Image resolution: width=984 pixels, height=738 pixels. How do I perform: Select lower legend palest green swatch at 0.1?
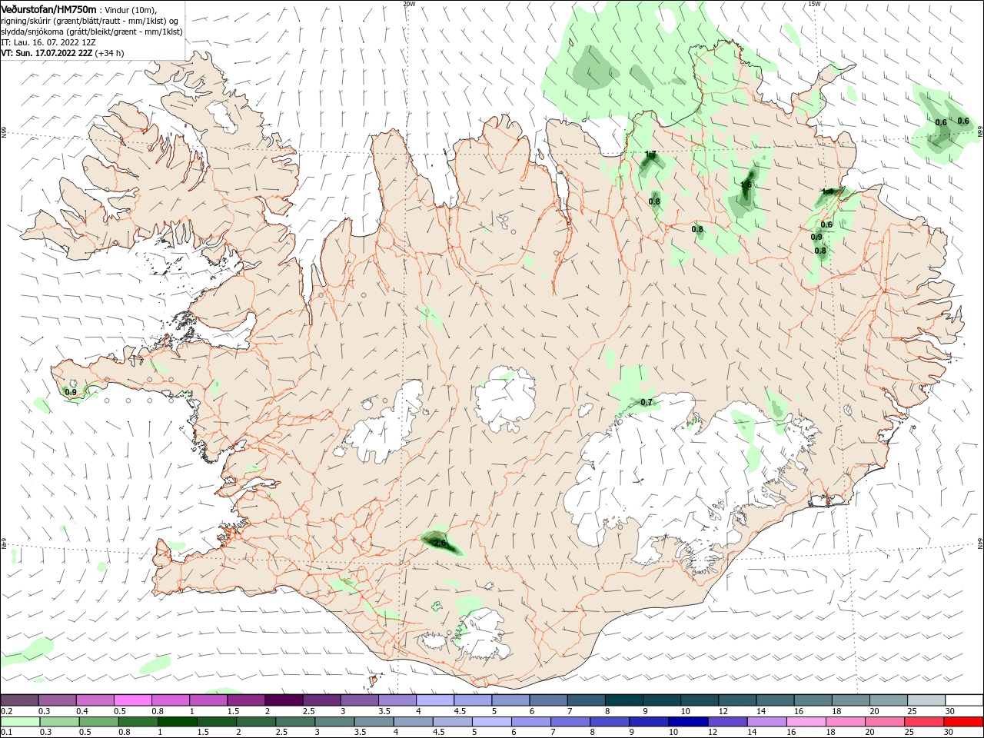(20, 722)
